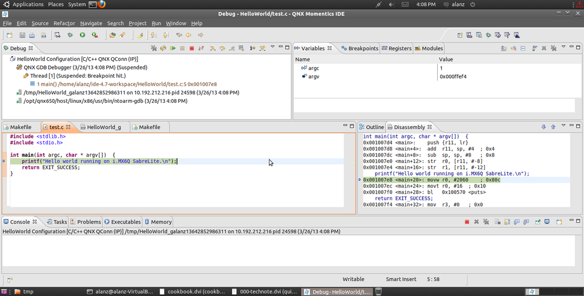This screenshot has width=584, height=296.
Task: Click Forward arrow in main toolbar
Action: coord(201,35)
